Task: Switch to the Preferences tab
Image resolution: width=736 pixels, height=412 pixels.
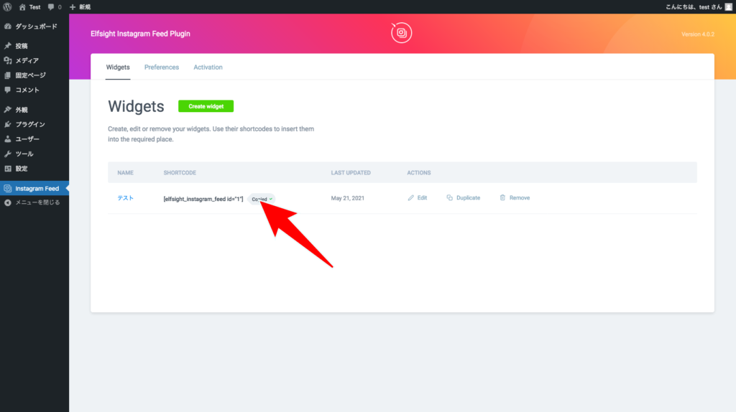Action: click(x=162, y=67)
